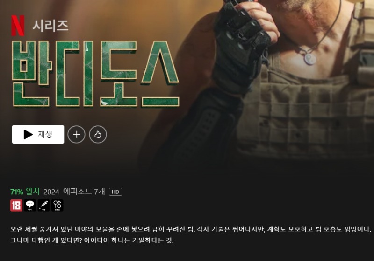374x261 pixels.
Task: Click the 2024 release year text
Action: tap(51, 192)
